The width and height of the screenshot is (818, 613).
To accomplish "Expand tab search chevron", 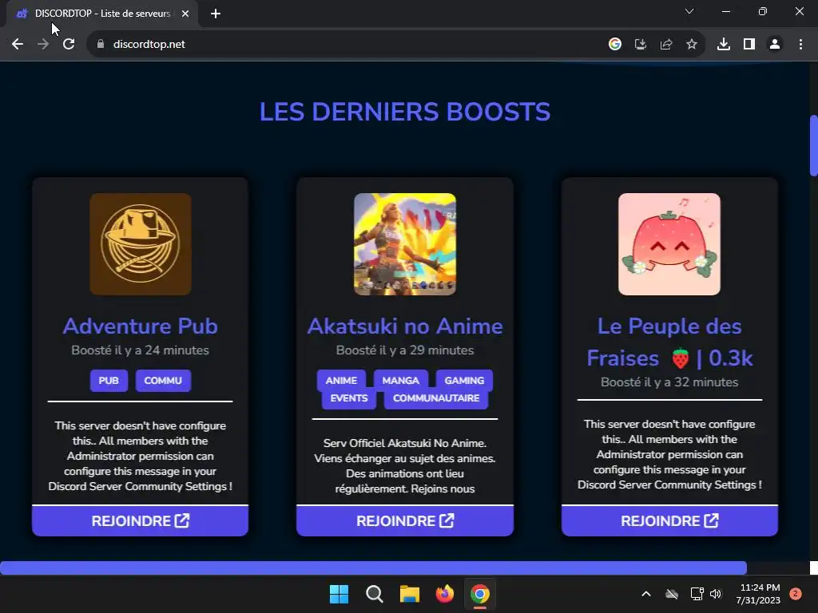I will coord(689,11).
